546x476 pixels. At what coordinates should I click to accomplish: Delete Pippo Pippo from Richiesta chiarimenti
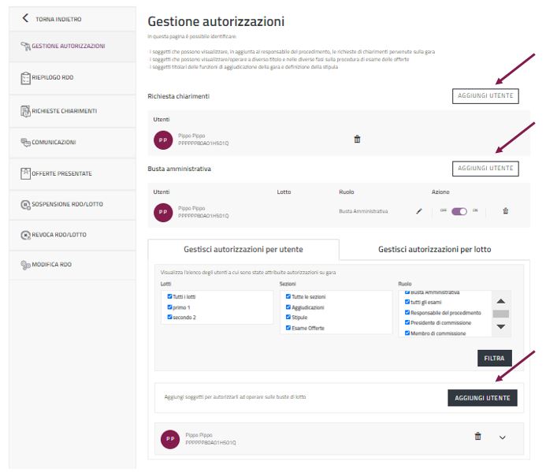point(357,139)
